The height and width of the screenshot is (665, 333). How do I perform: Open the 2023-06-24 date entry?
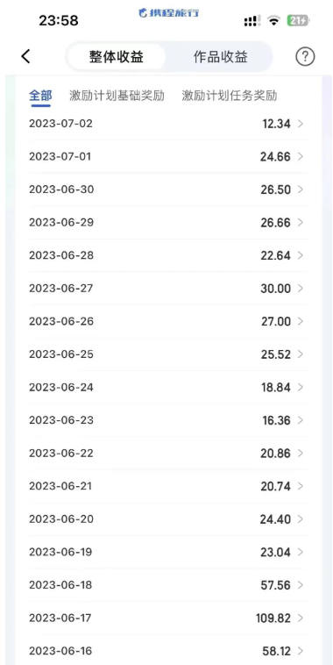pyautogui.click(x=61, y=387)
